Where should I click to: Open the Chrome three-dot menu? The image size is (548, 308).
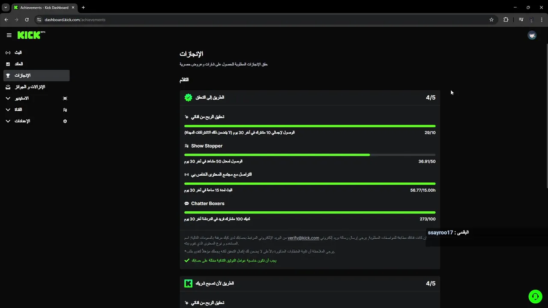point(542,20)
